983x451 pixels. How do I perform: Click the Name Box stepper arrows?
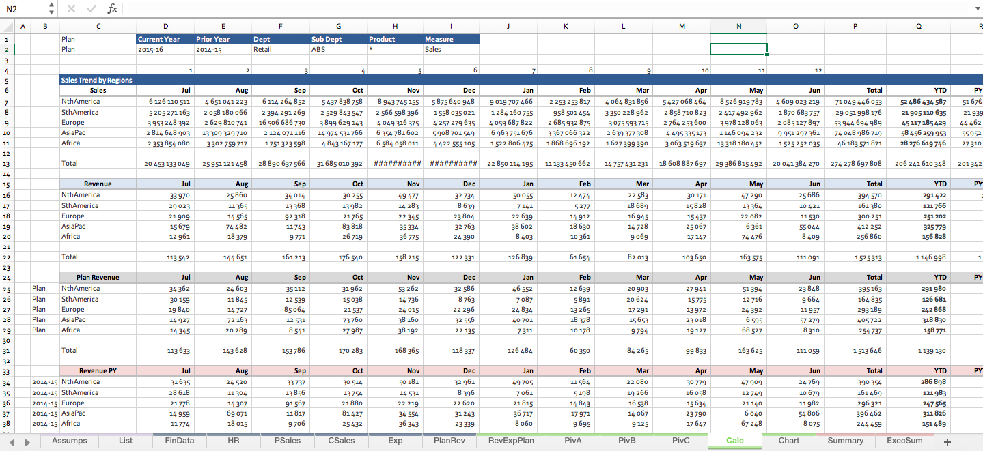point(52,9)
